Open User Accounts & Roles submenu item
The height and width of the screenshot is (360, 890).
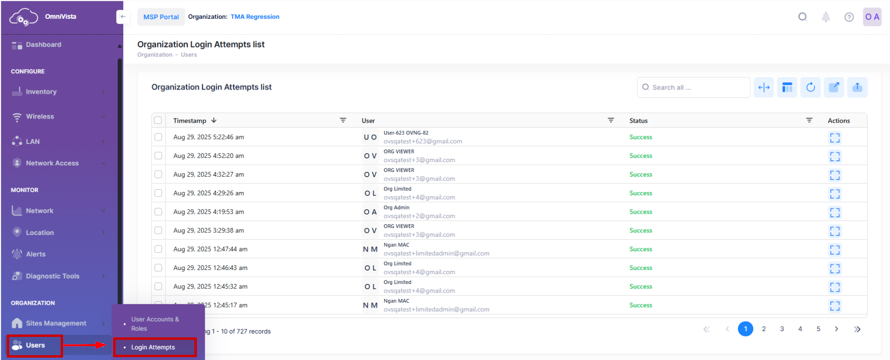(x=155, y=324)
